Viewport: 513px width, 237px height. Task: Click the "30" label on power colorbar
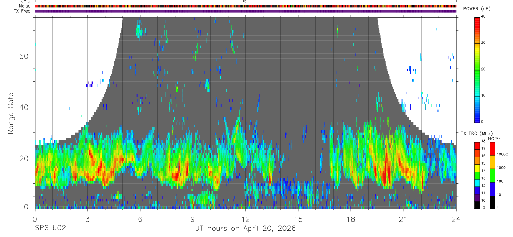click(x=484, y=43)
